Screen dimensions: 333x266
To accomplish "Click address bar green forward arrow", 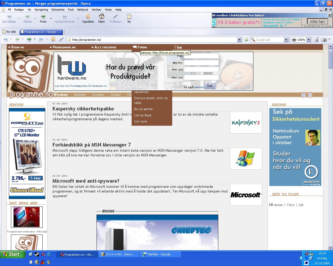I will click(29, 39).
